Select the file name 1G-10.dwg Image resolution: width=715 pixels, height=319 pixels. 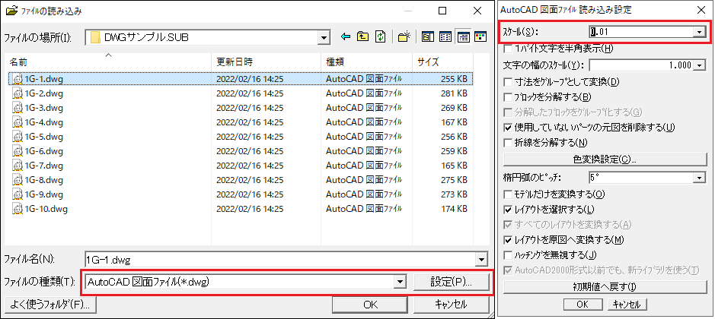click(x=46, y=210)
